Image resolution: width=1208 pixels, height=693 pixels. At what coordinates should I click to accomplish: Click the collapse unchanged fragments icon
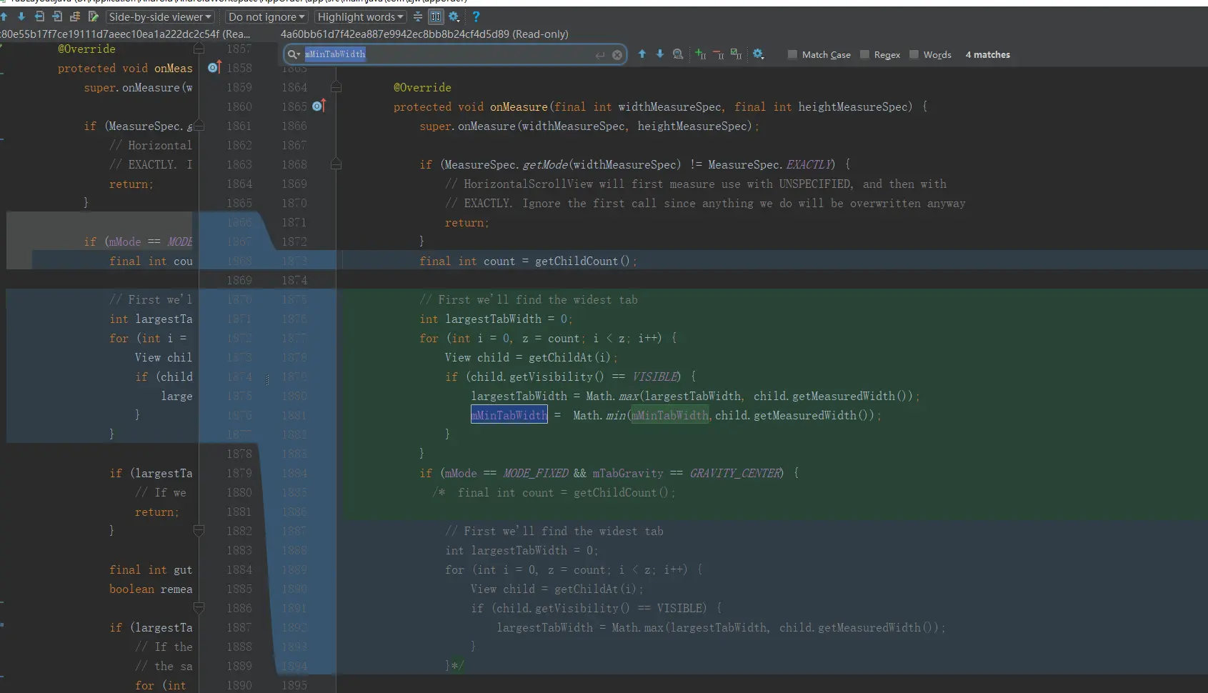(418, 16)
